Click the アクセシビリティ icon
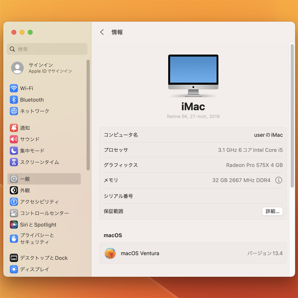 (14, 202)
